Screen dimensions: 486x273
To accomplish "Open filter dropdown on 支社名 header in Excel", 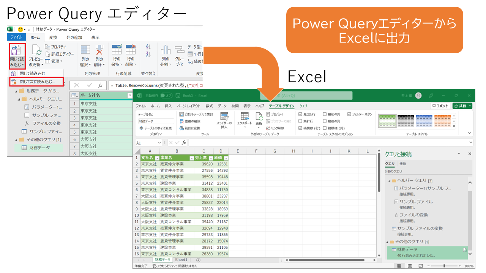I will 157,158.
